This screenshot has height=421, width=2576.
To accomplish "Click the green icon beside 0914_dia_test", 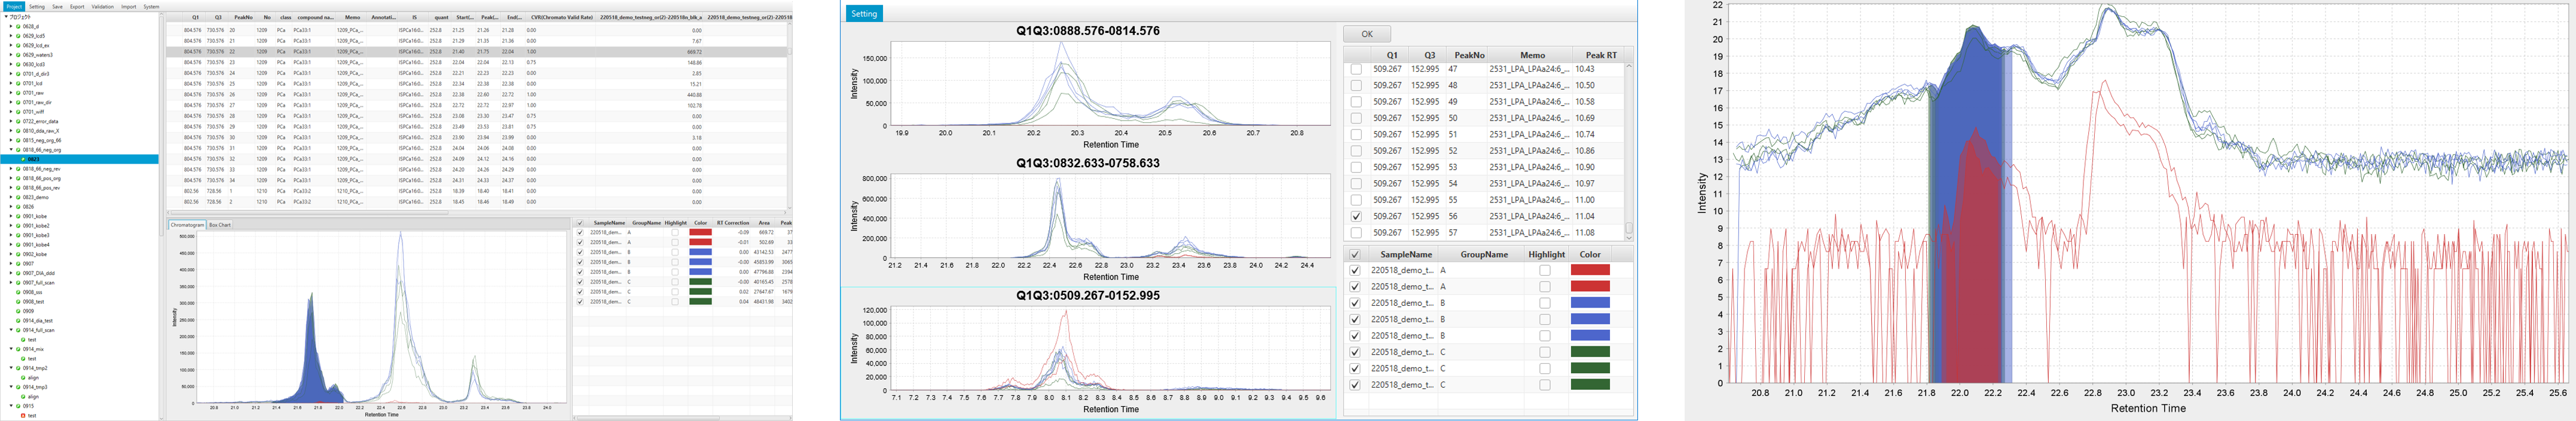I will pyautogui.click(x=18, y=321).
